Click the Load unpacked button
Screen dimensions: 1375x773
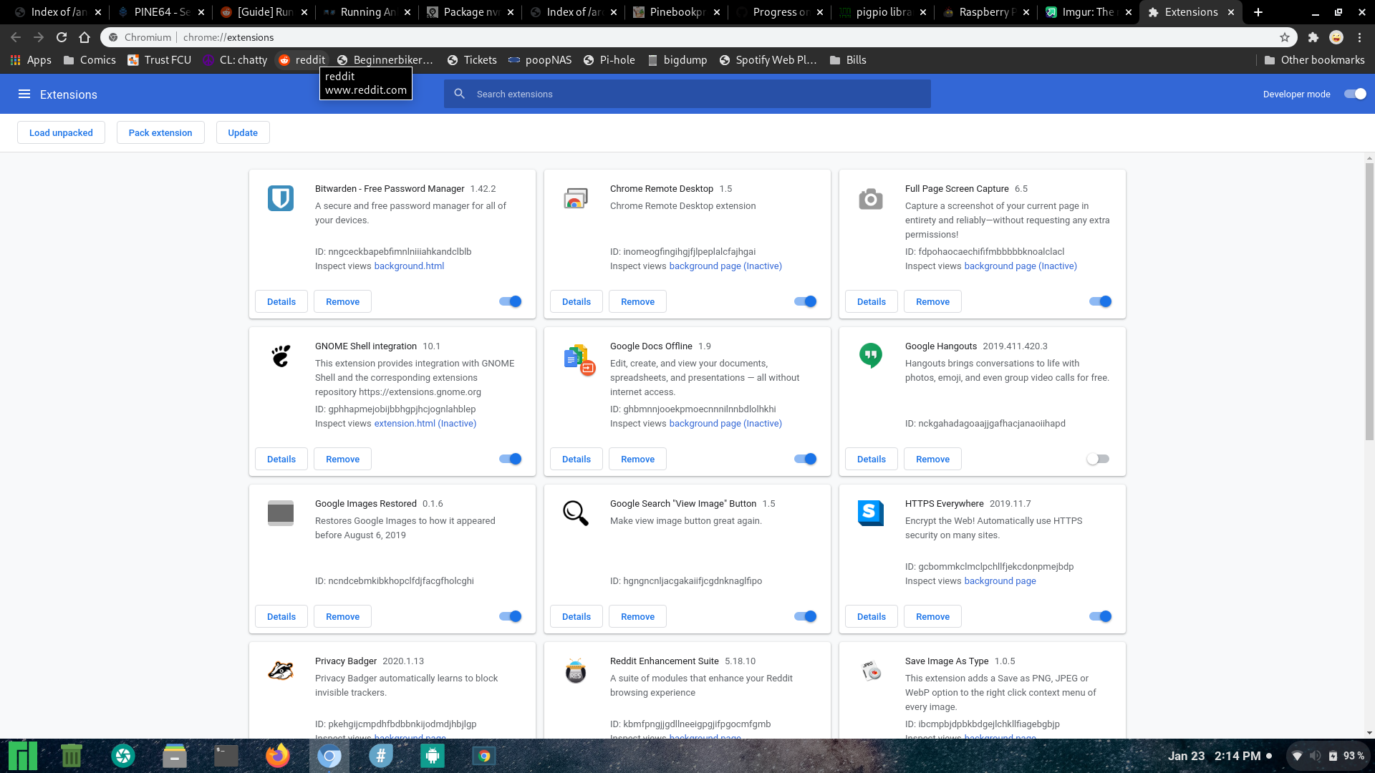(x=61, y=132)
